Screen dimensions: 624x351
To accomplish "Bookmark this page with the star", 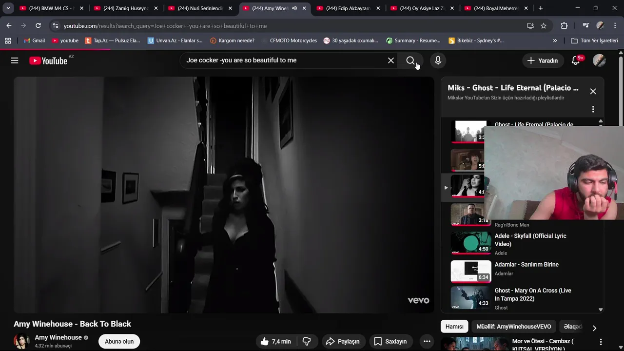I will [544, 26].
